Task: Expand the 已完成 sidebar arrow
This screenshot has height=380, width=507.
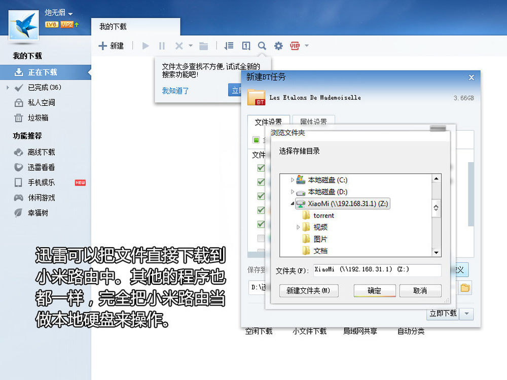Action: pyautogui.click(x=8, y=88)
